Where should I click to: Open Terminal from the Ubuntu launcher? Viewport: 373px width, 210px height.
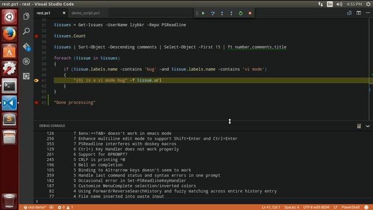[x=9, y=86]
